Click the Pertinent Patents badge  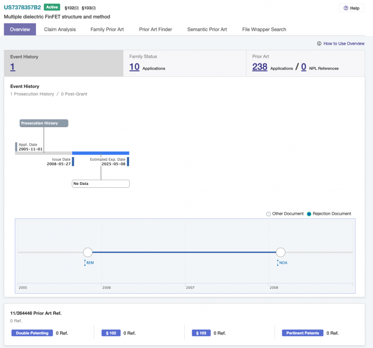point(303,333)
